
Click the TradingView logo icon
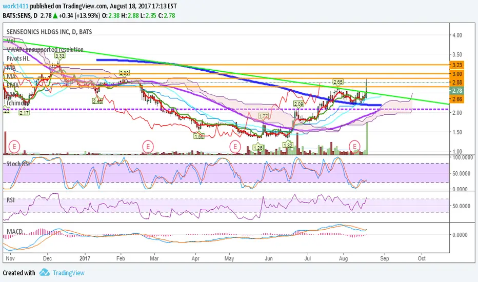(x=45, y=272)
